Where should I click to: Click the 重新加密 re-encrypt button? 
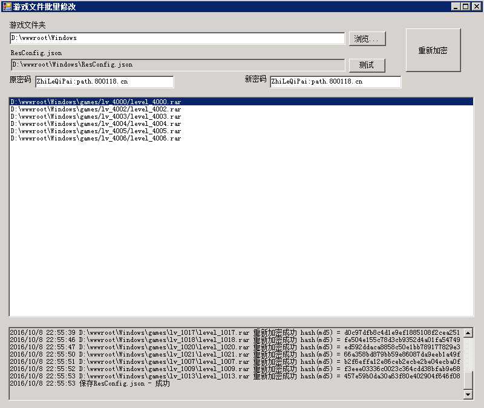[433, 50]
